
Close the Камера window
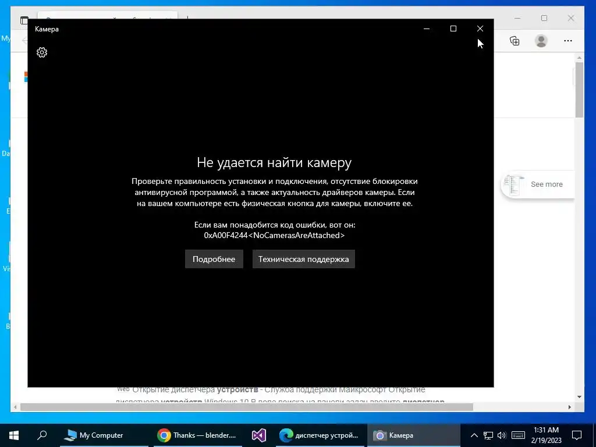point(480,29)
